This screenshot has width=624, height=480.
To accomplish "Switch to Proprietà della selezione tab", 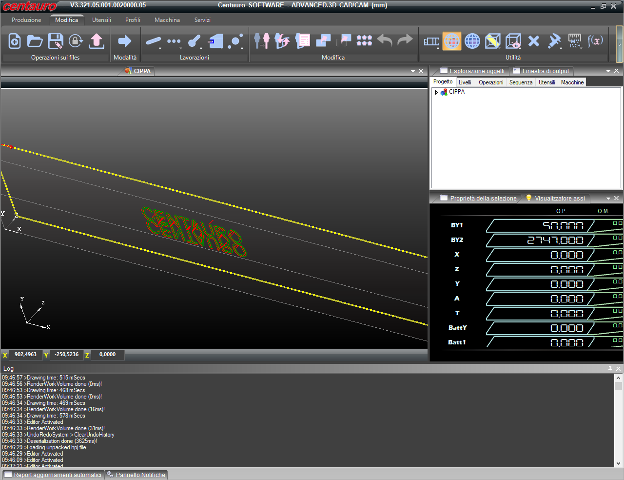I will (478, 199).
